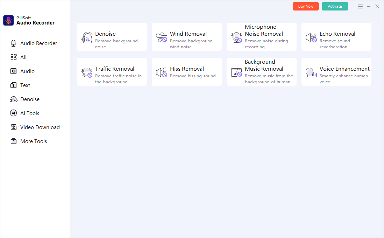
Task: Open the Wind Removal tool title
Action: [188, 34]
